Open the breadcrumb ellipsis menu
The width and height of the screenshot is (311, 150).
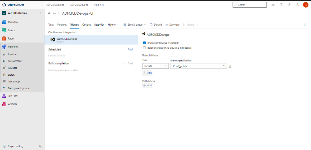[55, 13]
